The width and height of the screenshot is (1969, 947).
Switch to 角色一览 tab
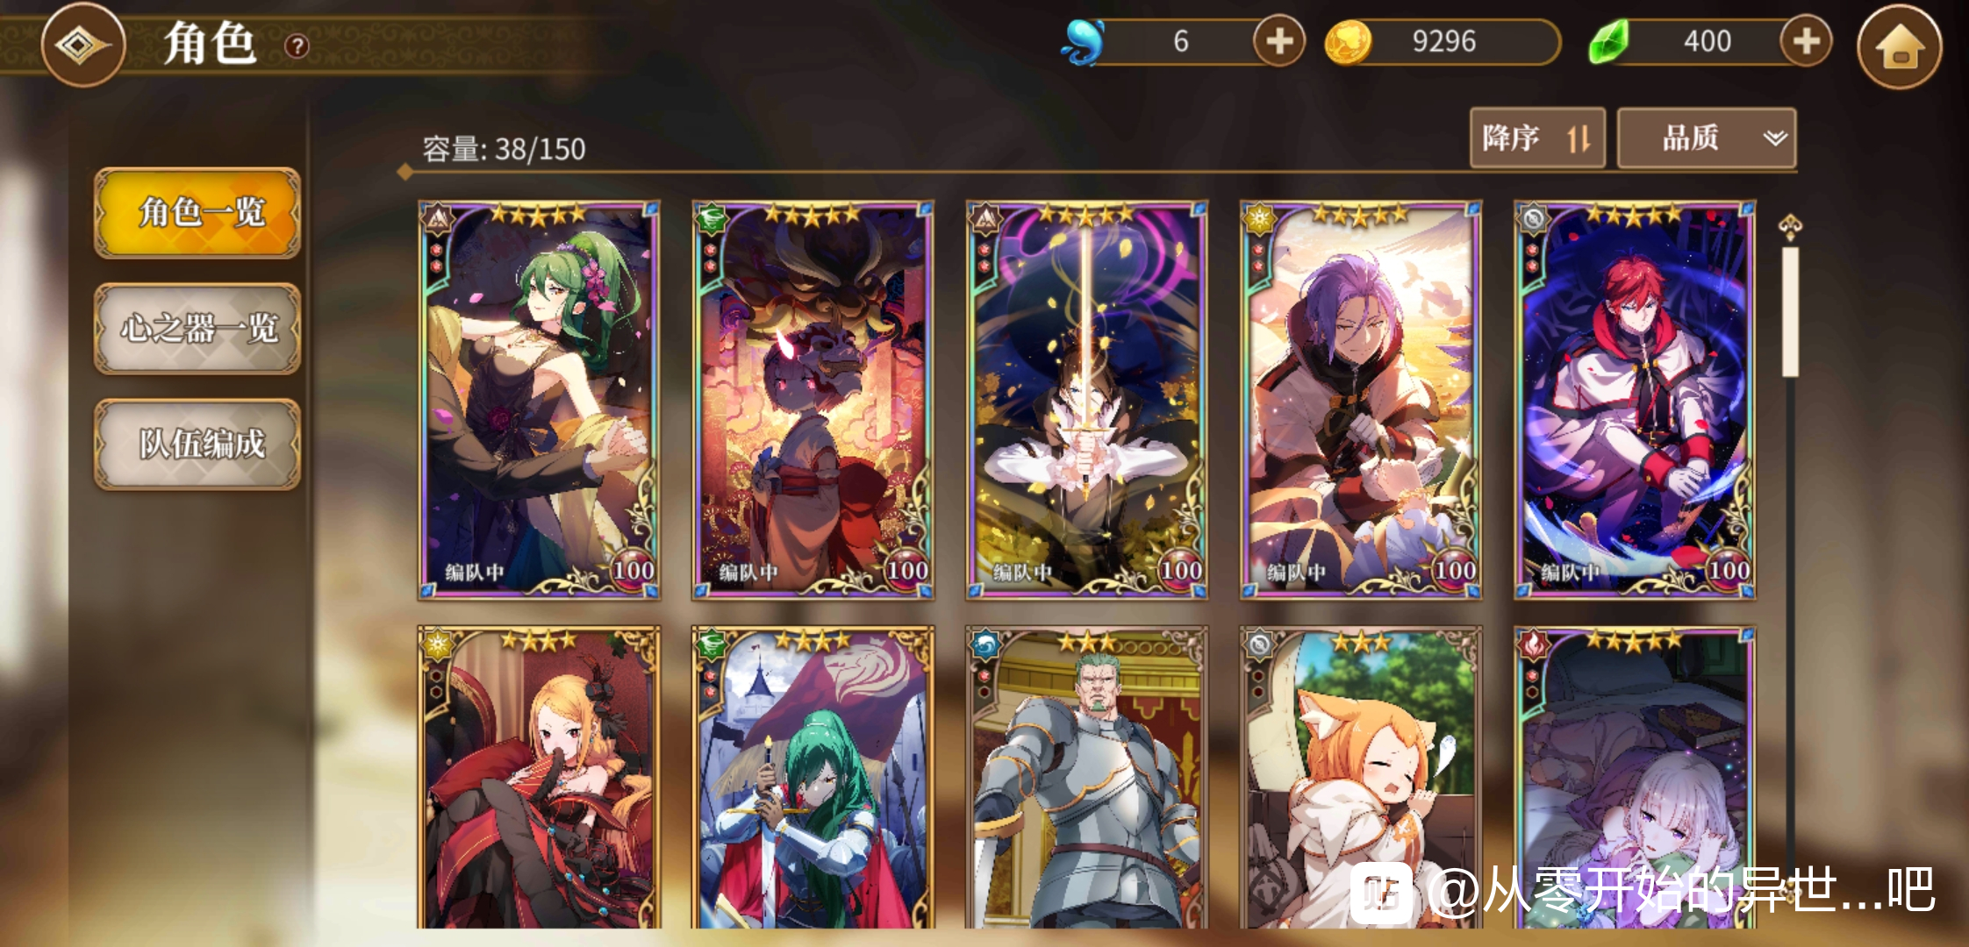197,213
